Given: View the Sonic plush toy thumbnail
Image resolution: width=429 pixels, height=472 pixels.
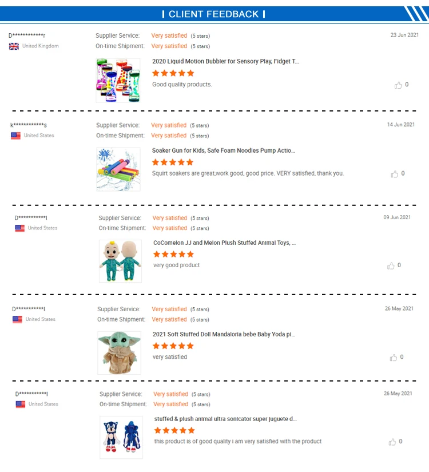Looking at the screenshot, I should [x=121, y=437].
